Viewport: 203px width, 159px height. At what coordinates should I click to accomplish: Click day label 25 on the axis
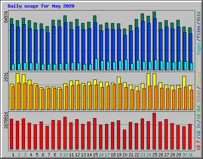[155, 155]
